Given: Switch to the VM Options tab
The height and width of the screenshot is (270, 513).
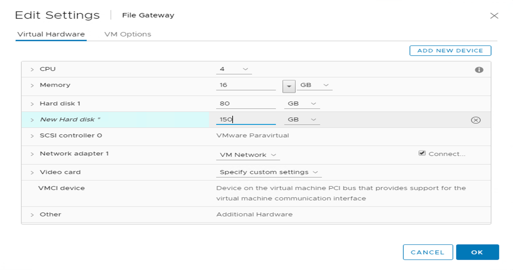Looking at the screenshot, I should (x=128, y=34).
